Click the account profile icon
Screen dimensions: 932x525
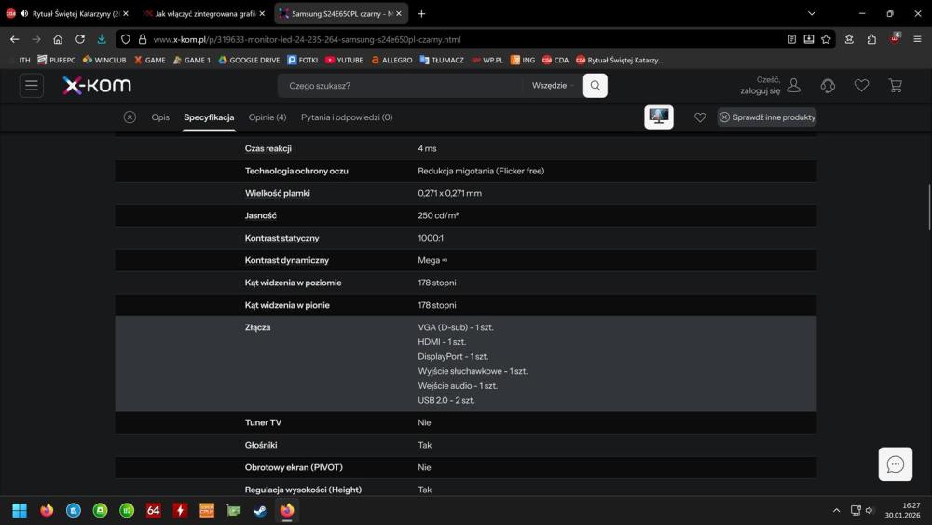point(794,86)
